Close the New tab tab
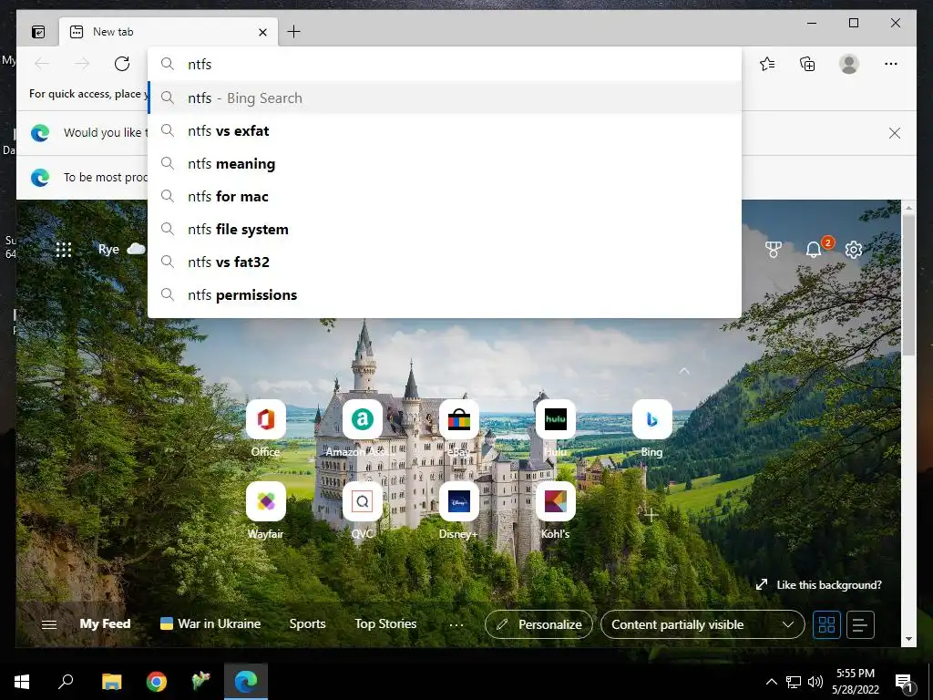 click(262, 32)
